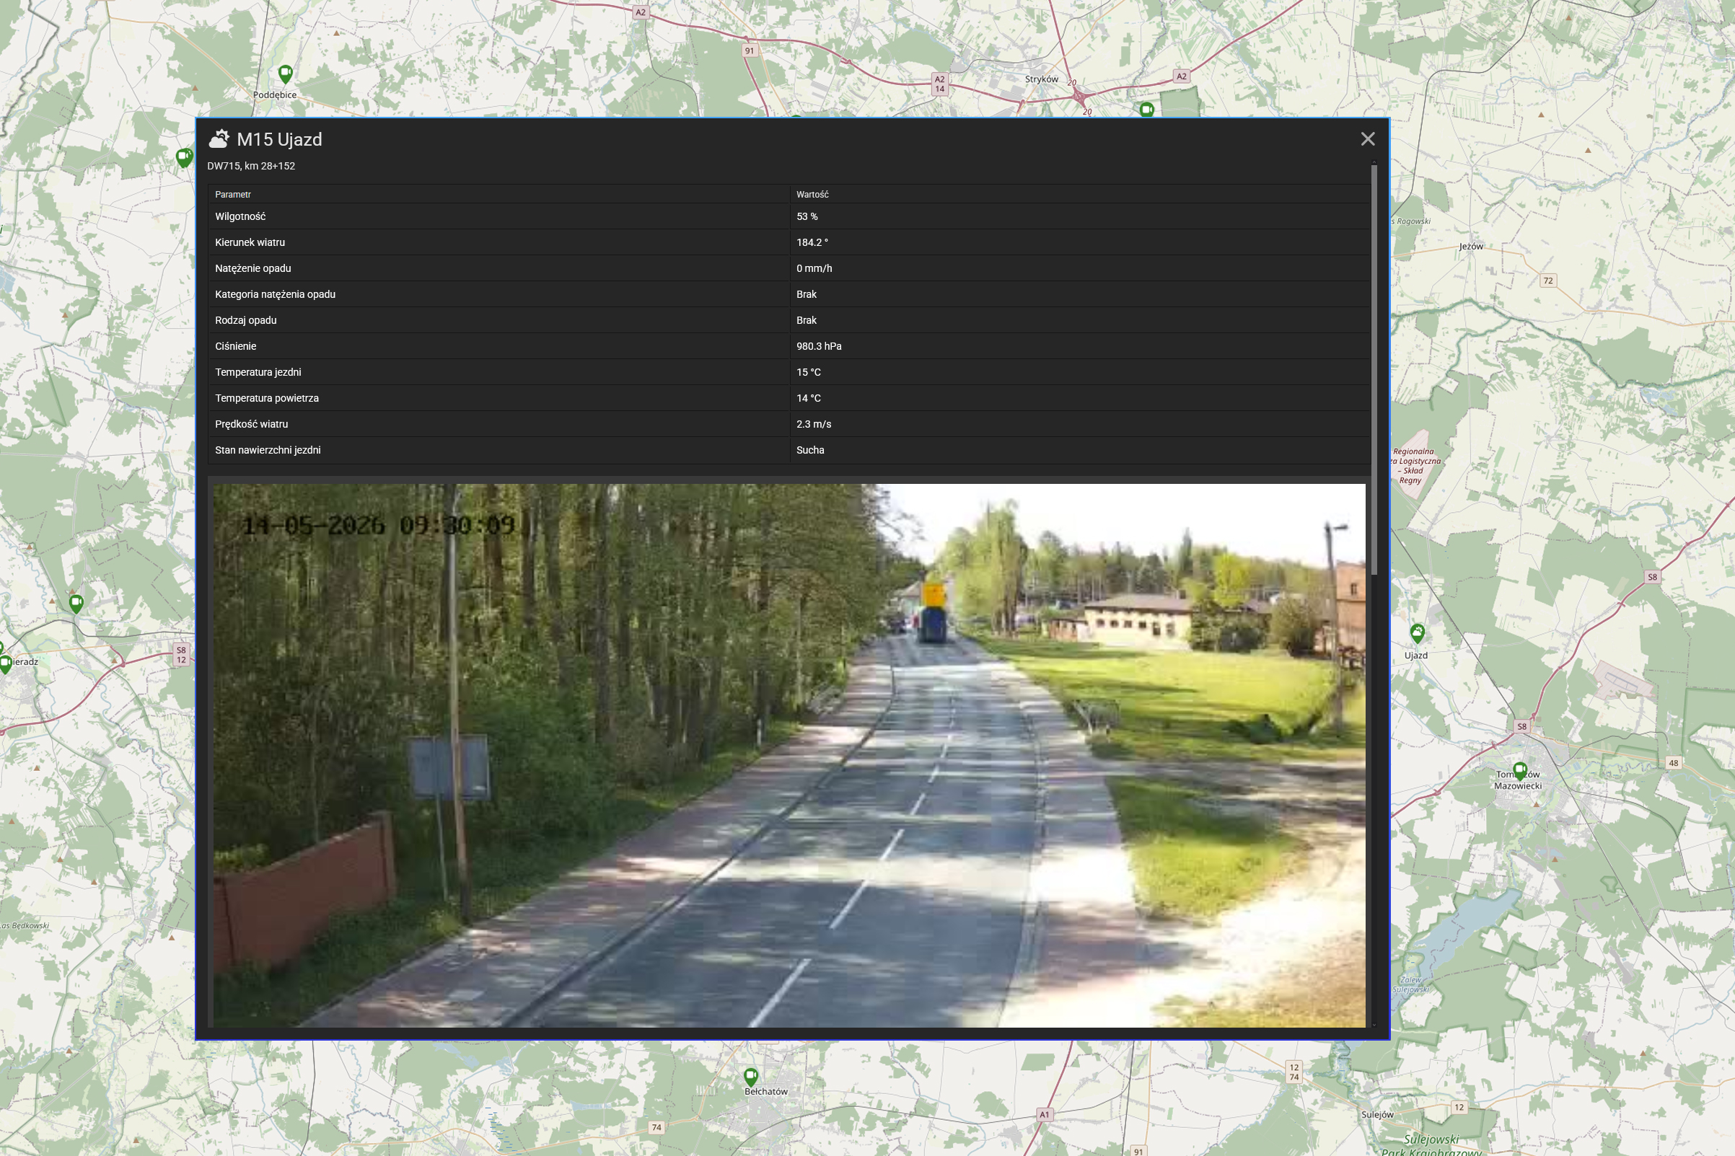
Task: Click the DW715, km 28+152 subtitle
Action: tap(251, 166)
